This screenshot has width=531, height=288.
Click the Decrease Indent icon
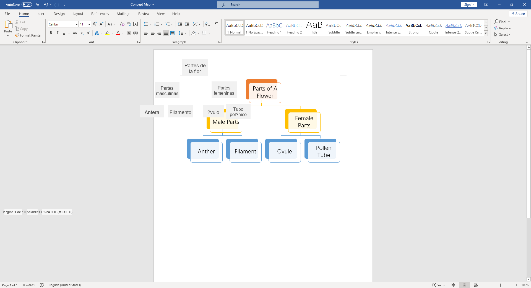point(180,24)
